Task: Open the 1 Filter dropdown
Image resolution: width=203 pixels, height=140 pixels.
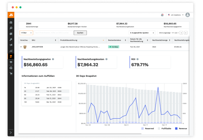Action: (26, 33)
